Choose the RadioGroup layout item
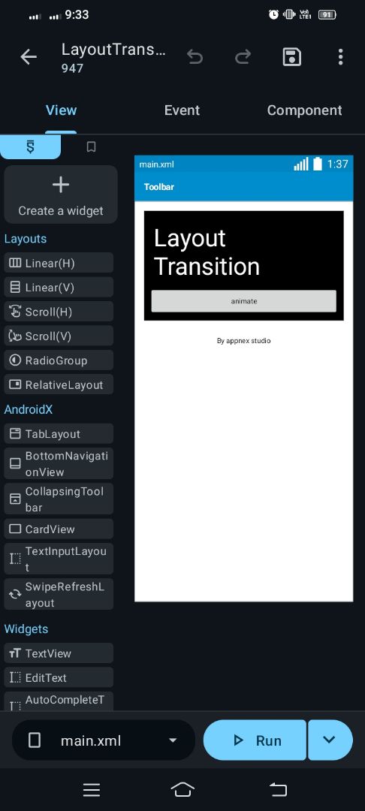Screen dimensions: 365x811 click(x=59, y=360)
